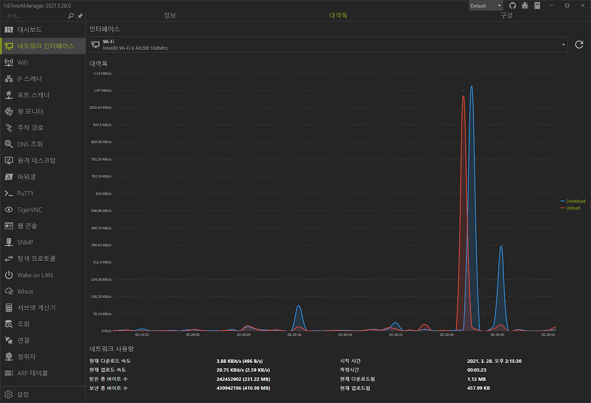Expand the Wi-Fi interface dropdown arrow
Image resolution: width=591 pixels, height=403 pixels.
pos(564,45)
